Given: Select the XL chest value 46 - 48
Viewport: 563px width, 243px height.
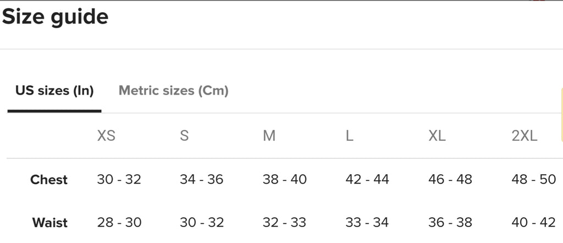Looking at the screenshot, I should (450, 180).
